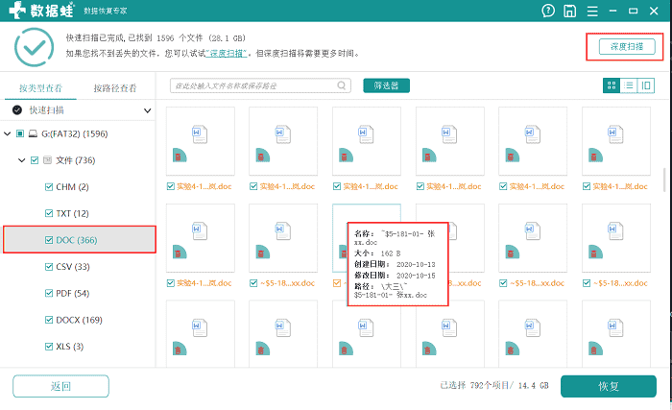Viewport: 672px width, 410px height.
Task: Switch to detail preview pane view
Action: pos(646,85)
